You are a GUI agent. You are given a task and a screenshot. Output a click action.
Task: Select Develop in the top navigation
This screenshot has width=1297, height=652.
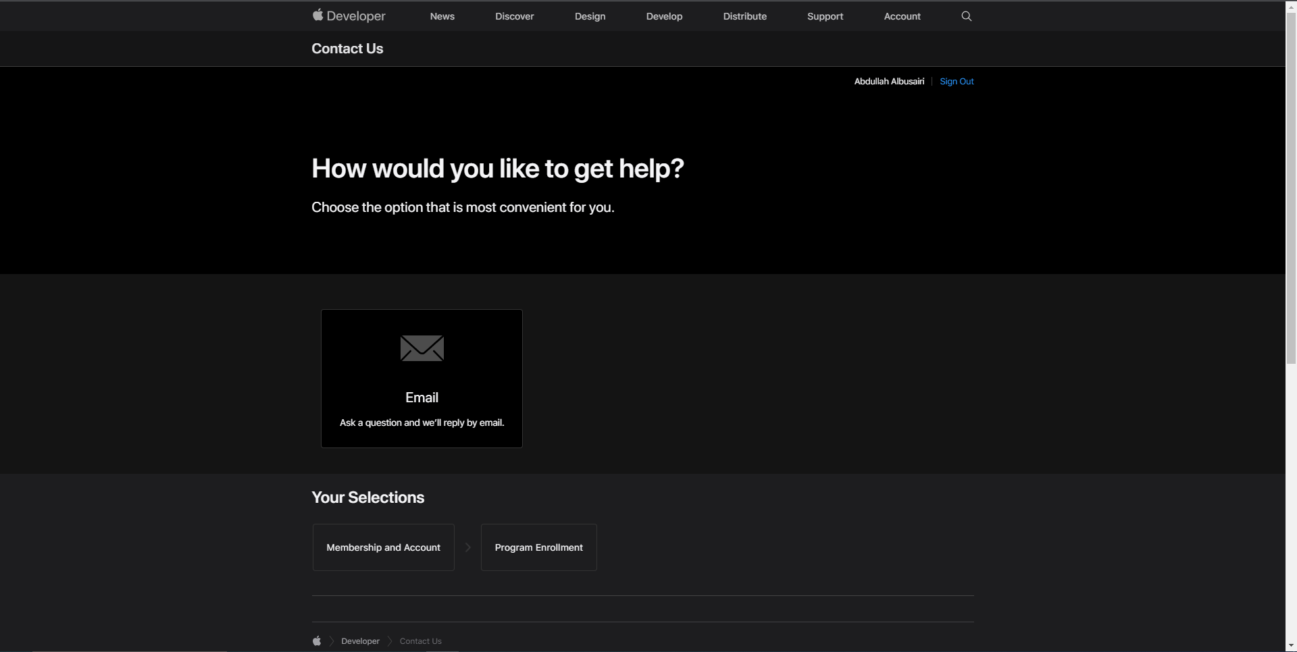click(x=664, y=16)
